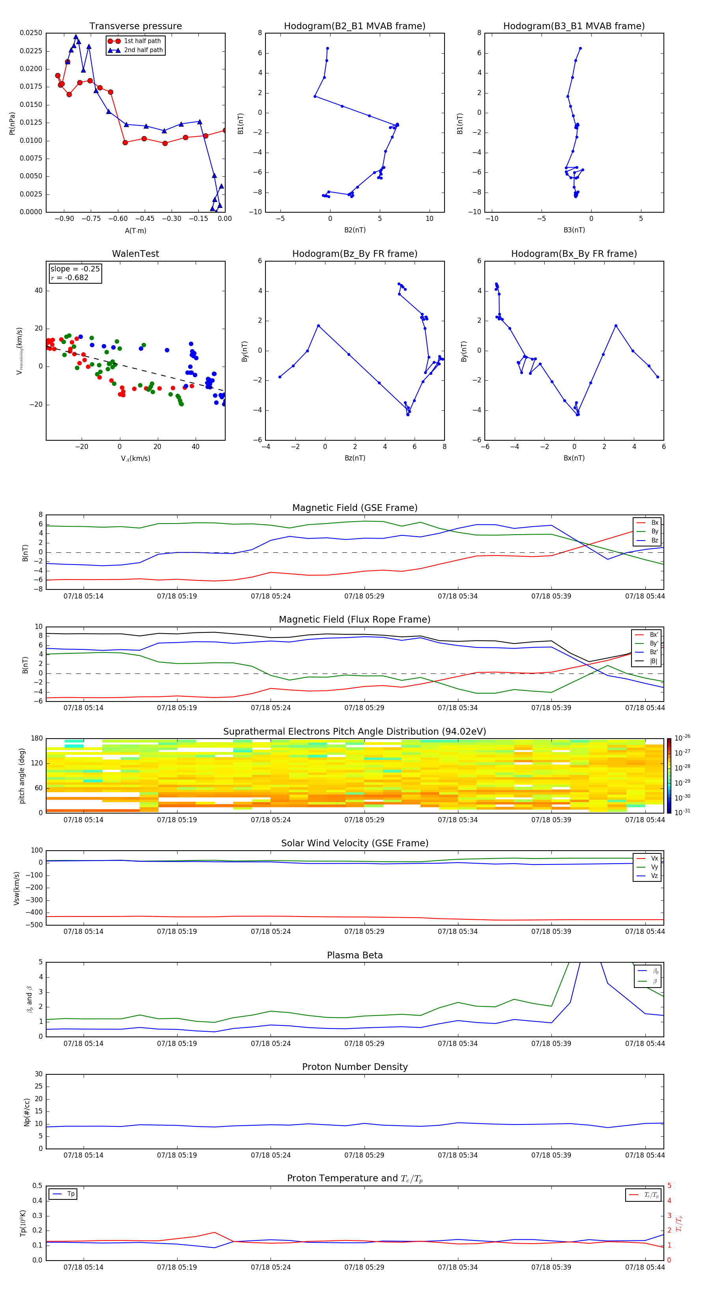Click 'Vx' in solar wind legend
Screen dimensions: 710x1302
(x=648, y=858)
